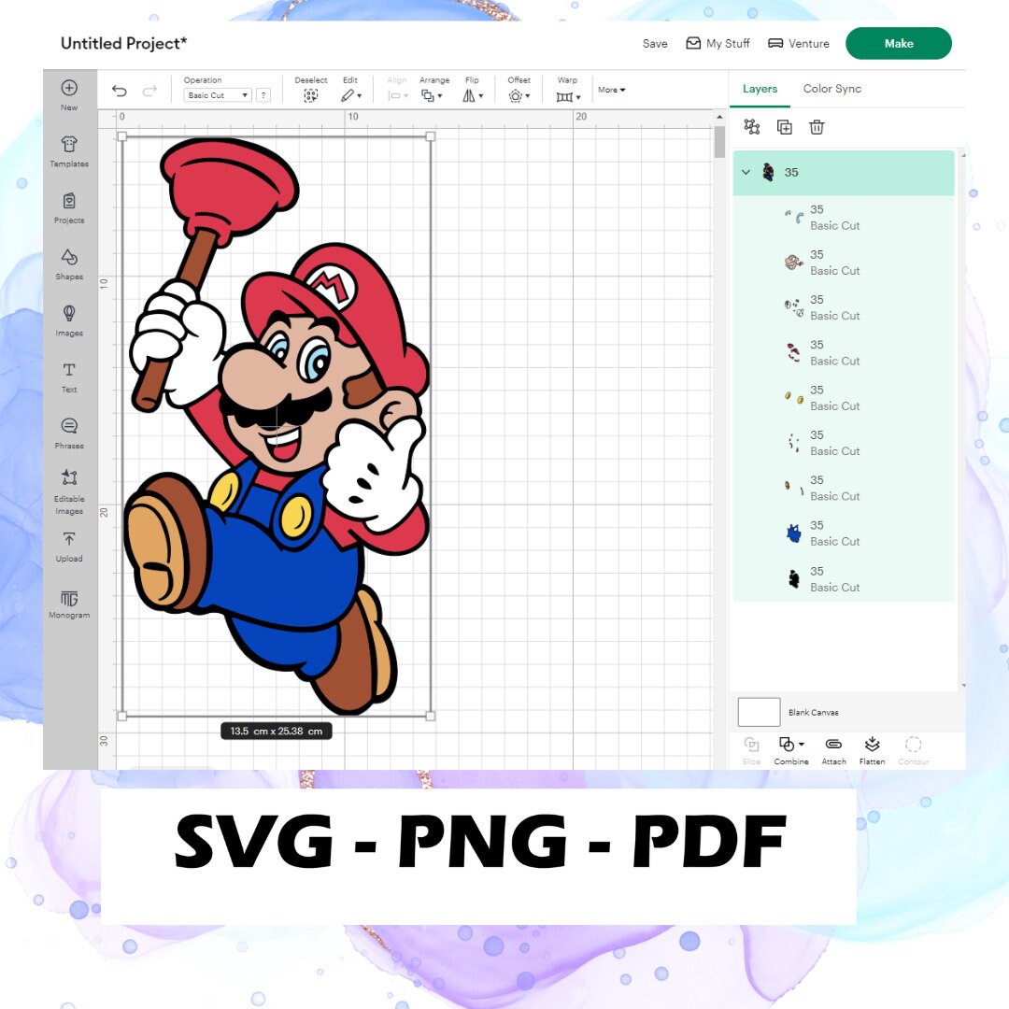
Task: Click the Undo arrow in the toolbar
Action: (x=119, y=90)
